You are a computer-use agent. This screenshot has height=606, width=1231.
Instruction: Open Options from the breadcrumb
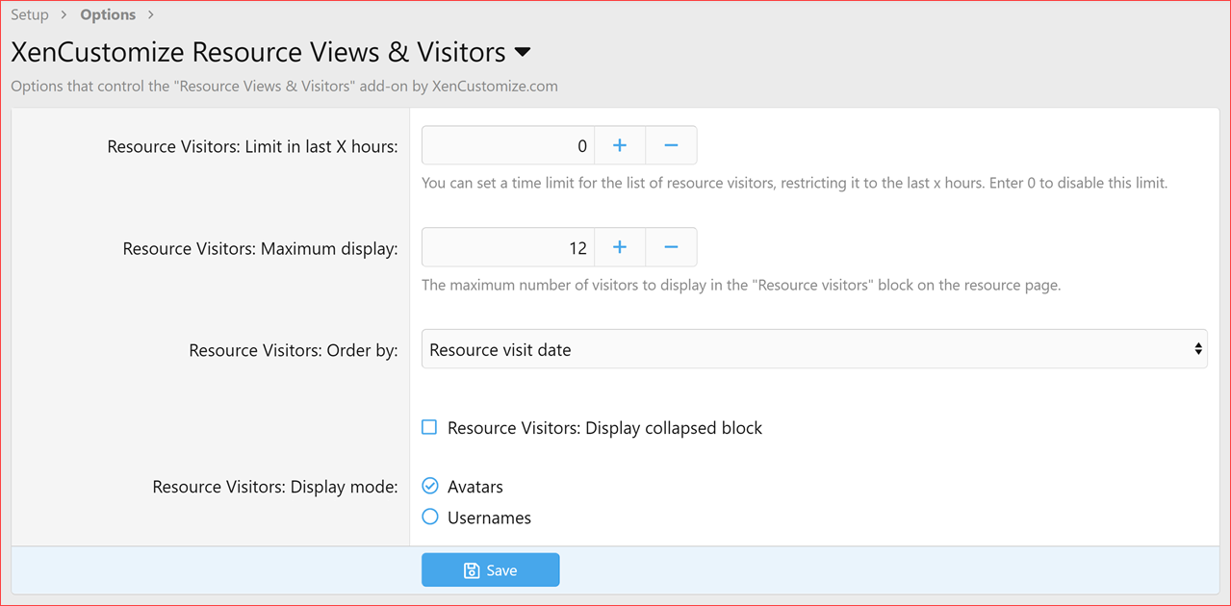tap(107, 14)
